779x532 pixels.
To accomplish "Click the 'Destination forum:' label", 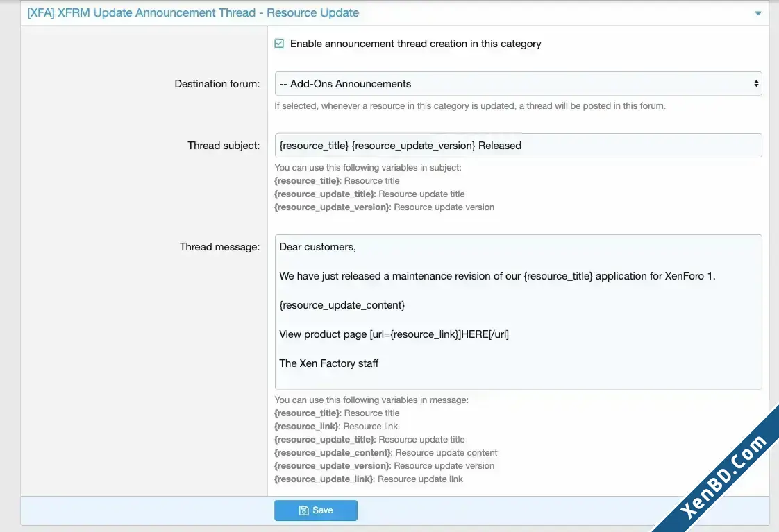I will tap(217, 84).
